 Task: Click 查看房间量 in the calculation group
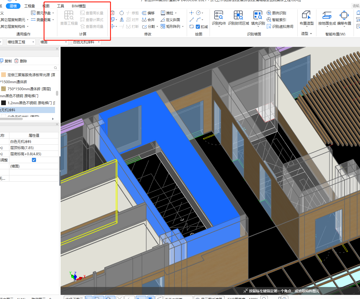pos(92,26)
